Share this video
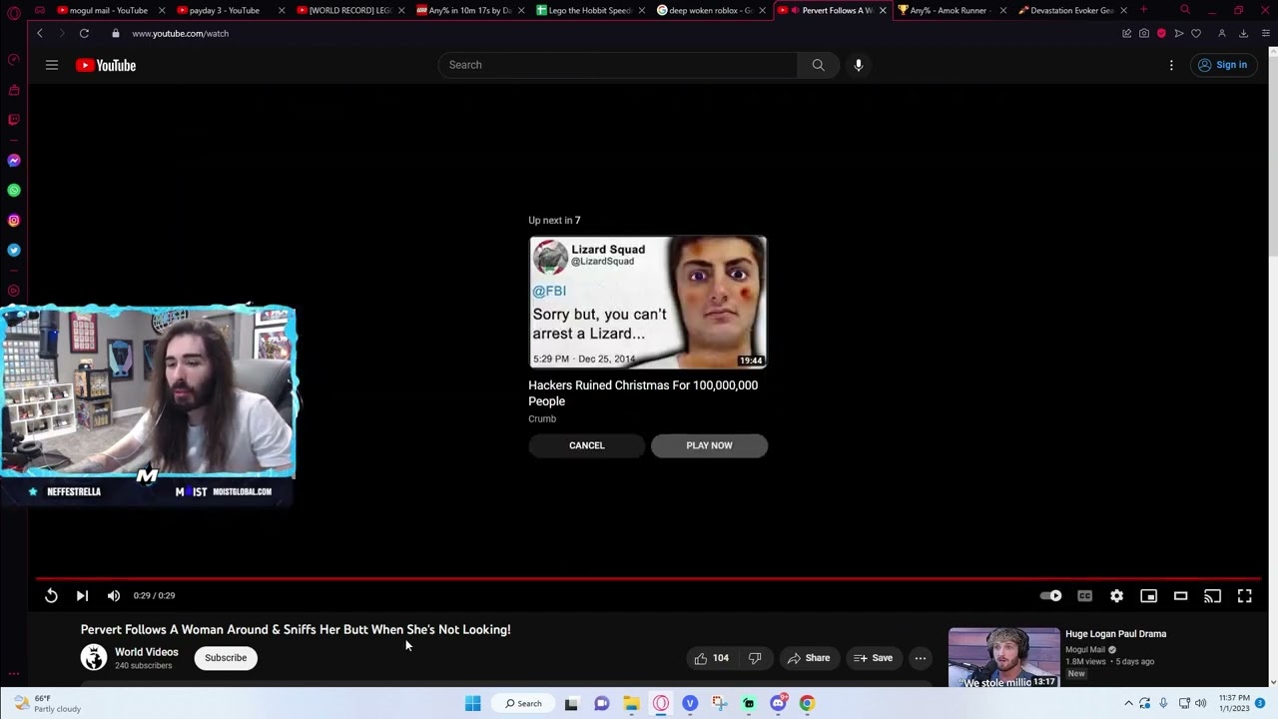Viewport: 1278px width, 719px height. pyautogui.click(x=809, y=658)
